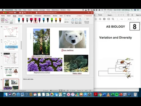Go to next page arrow in PDF viewer
The image size is (141, 106).
click(123, 15)
